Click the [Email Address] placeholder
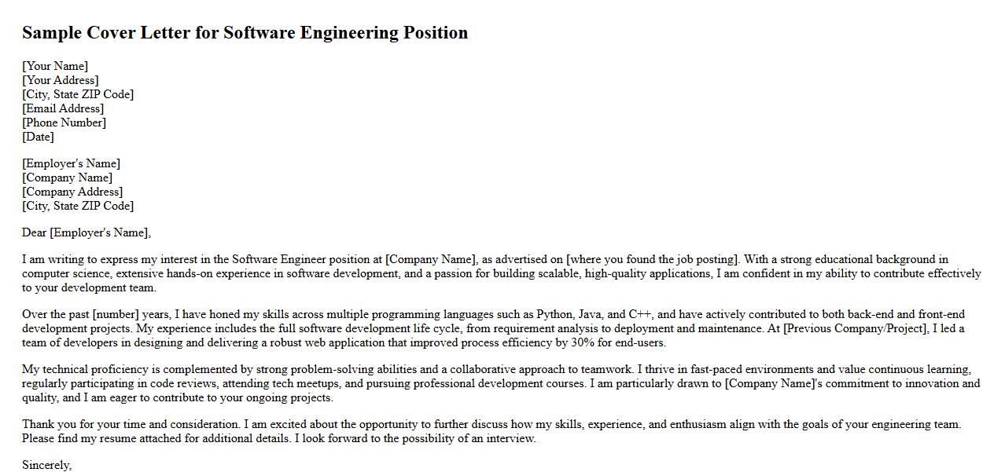 coord(63,108)
